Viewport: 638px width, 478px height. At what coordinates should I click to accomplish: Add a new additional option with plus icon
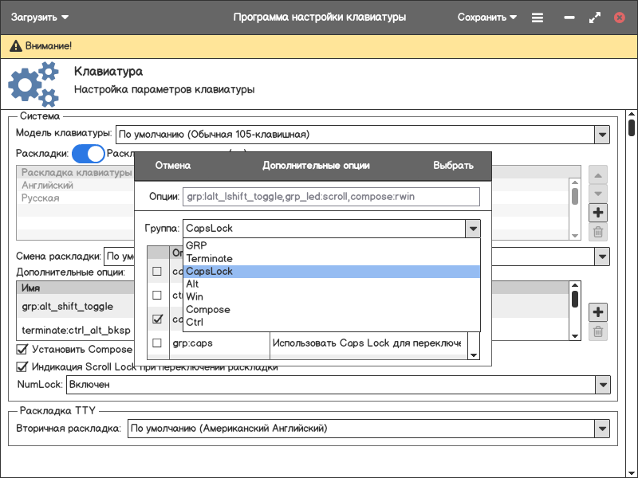click(597, 311)
